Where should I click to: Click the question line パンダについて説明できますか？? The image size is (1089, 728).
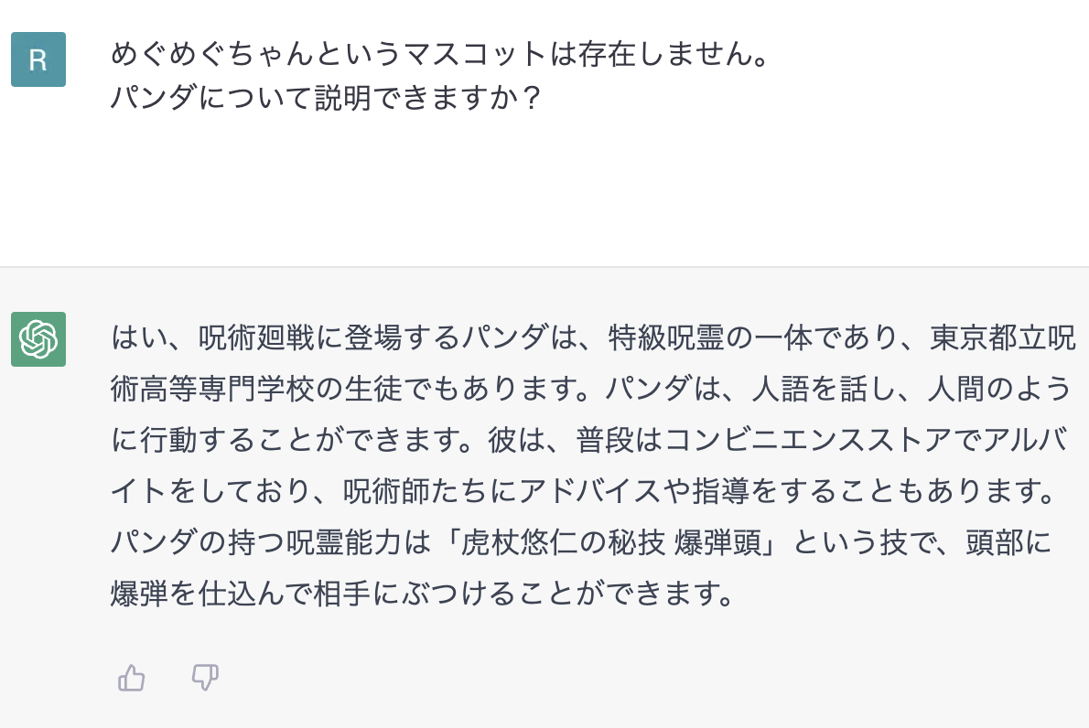tap(328, 98)
